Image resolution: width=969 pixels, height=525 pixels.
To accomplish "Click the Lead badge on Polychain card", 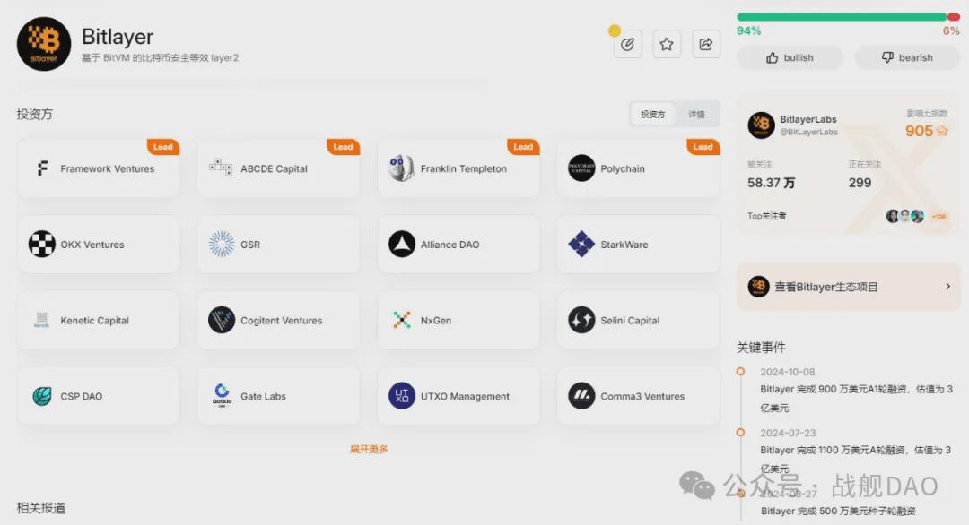I will 703,147.
